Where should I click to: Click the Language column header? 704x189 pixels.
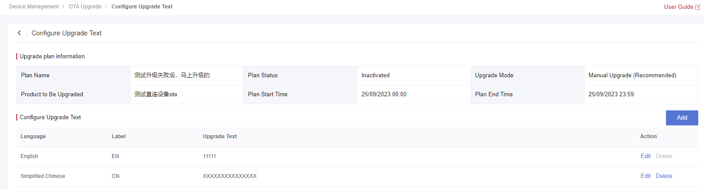pos(33,136)
